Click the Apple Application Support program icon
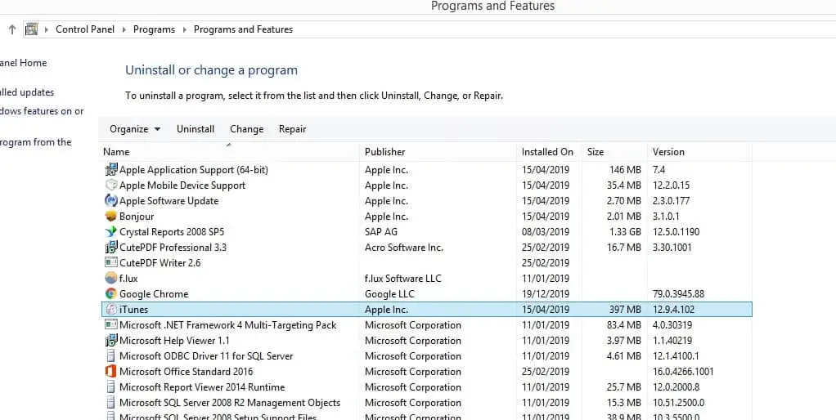The width and height of the screenshot is (836, 420). coord(111,170)
